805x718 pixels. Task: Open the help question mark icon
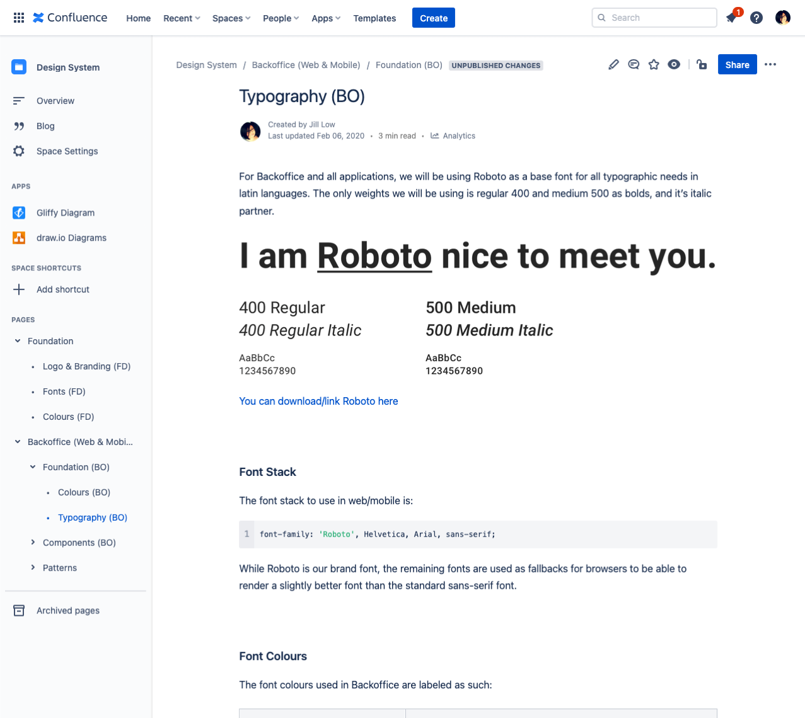coord(756,18)
